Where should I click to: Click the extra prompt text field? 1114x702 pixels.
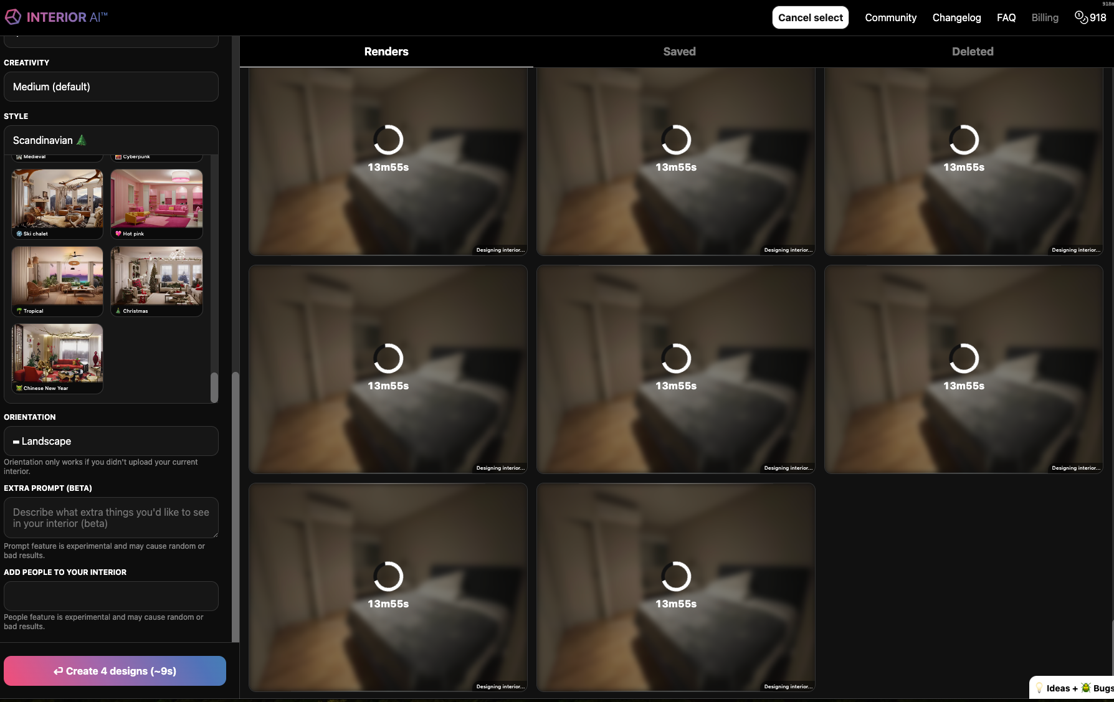point(111,518)
